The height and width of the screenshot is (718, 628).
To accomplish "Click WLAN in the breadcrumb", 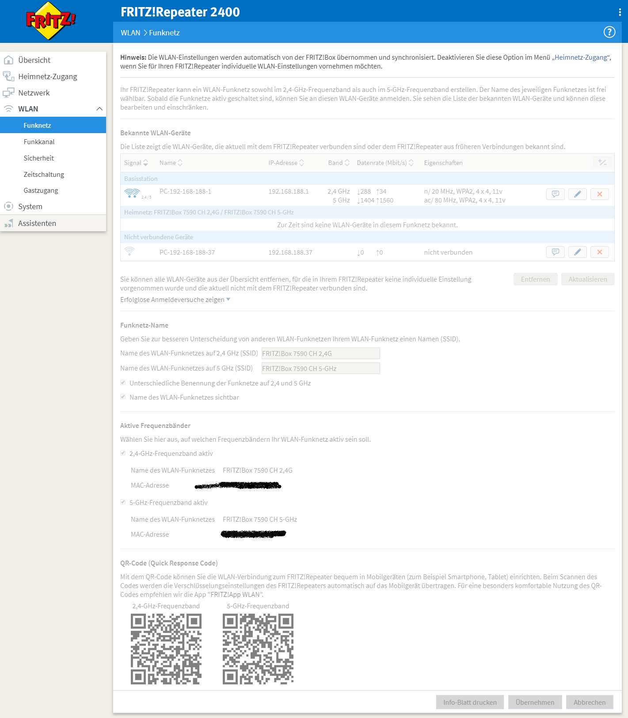I will click(130, 33).
